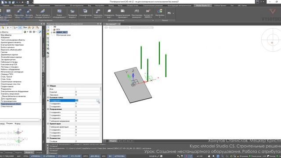Toggle ШТРИХОВКА status bar mode
281x158 pixels.
[x=120, y=156]
